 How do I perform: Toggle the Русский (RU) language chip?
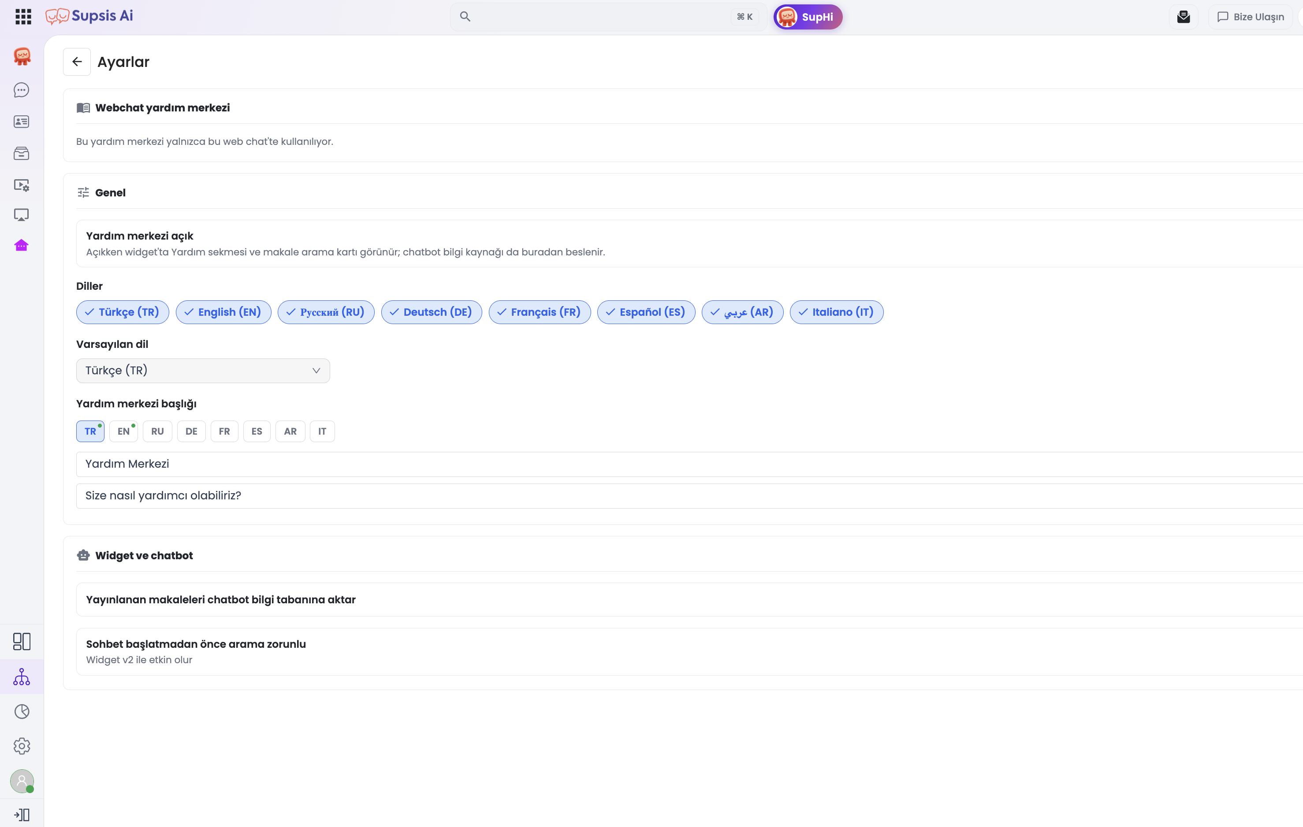pyautogui.click(x=326, y=312)
